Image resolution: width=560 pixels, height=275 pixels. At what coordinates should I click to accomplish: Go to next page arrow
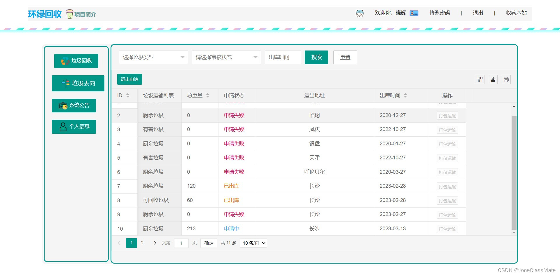point(155,243)
